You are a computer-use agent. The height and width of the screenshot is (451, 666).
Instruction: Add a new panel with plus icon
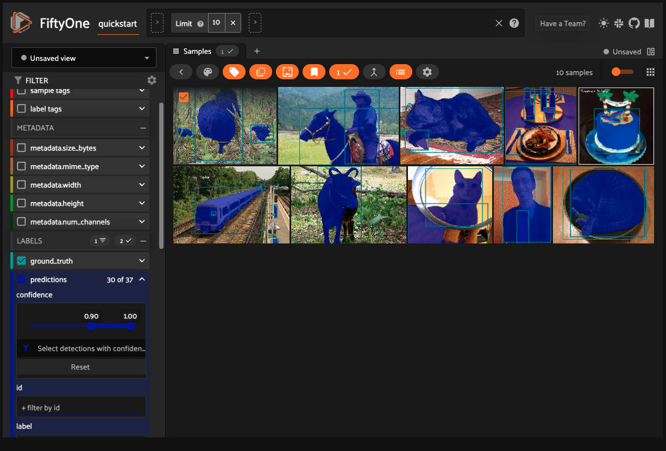[x=257, y=51]
